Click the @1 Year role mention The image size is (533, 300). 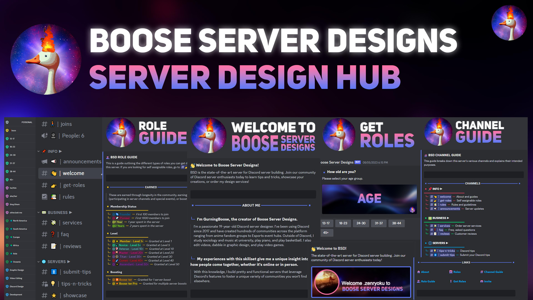point(117,222)
